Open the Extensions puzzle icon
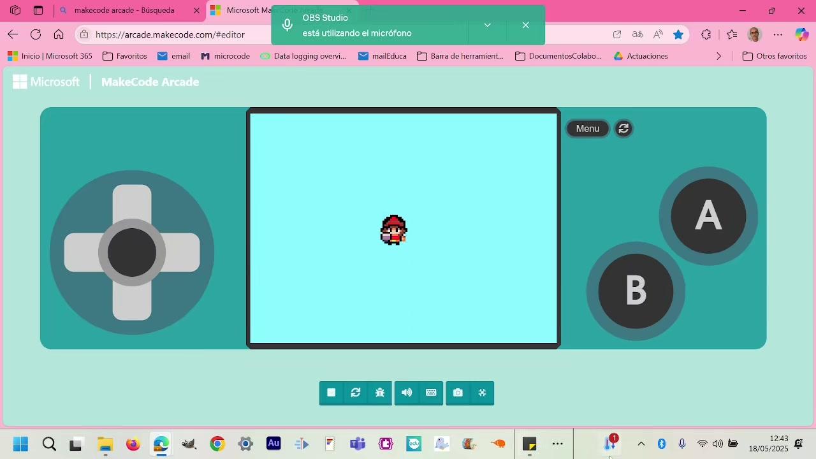This screenshot has width=816, height=459. (x=706, y=34)
